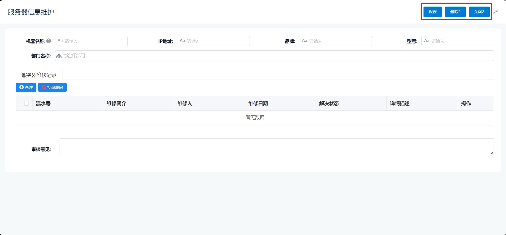This screenshot has height=235, width=506.
Task: Click the Aa icon in the 型号 field
Action: point(427,41)
